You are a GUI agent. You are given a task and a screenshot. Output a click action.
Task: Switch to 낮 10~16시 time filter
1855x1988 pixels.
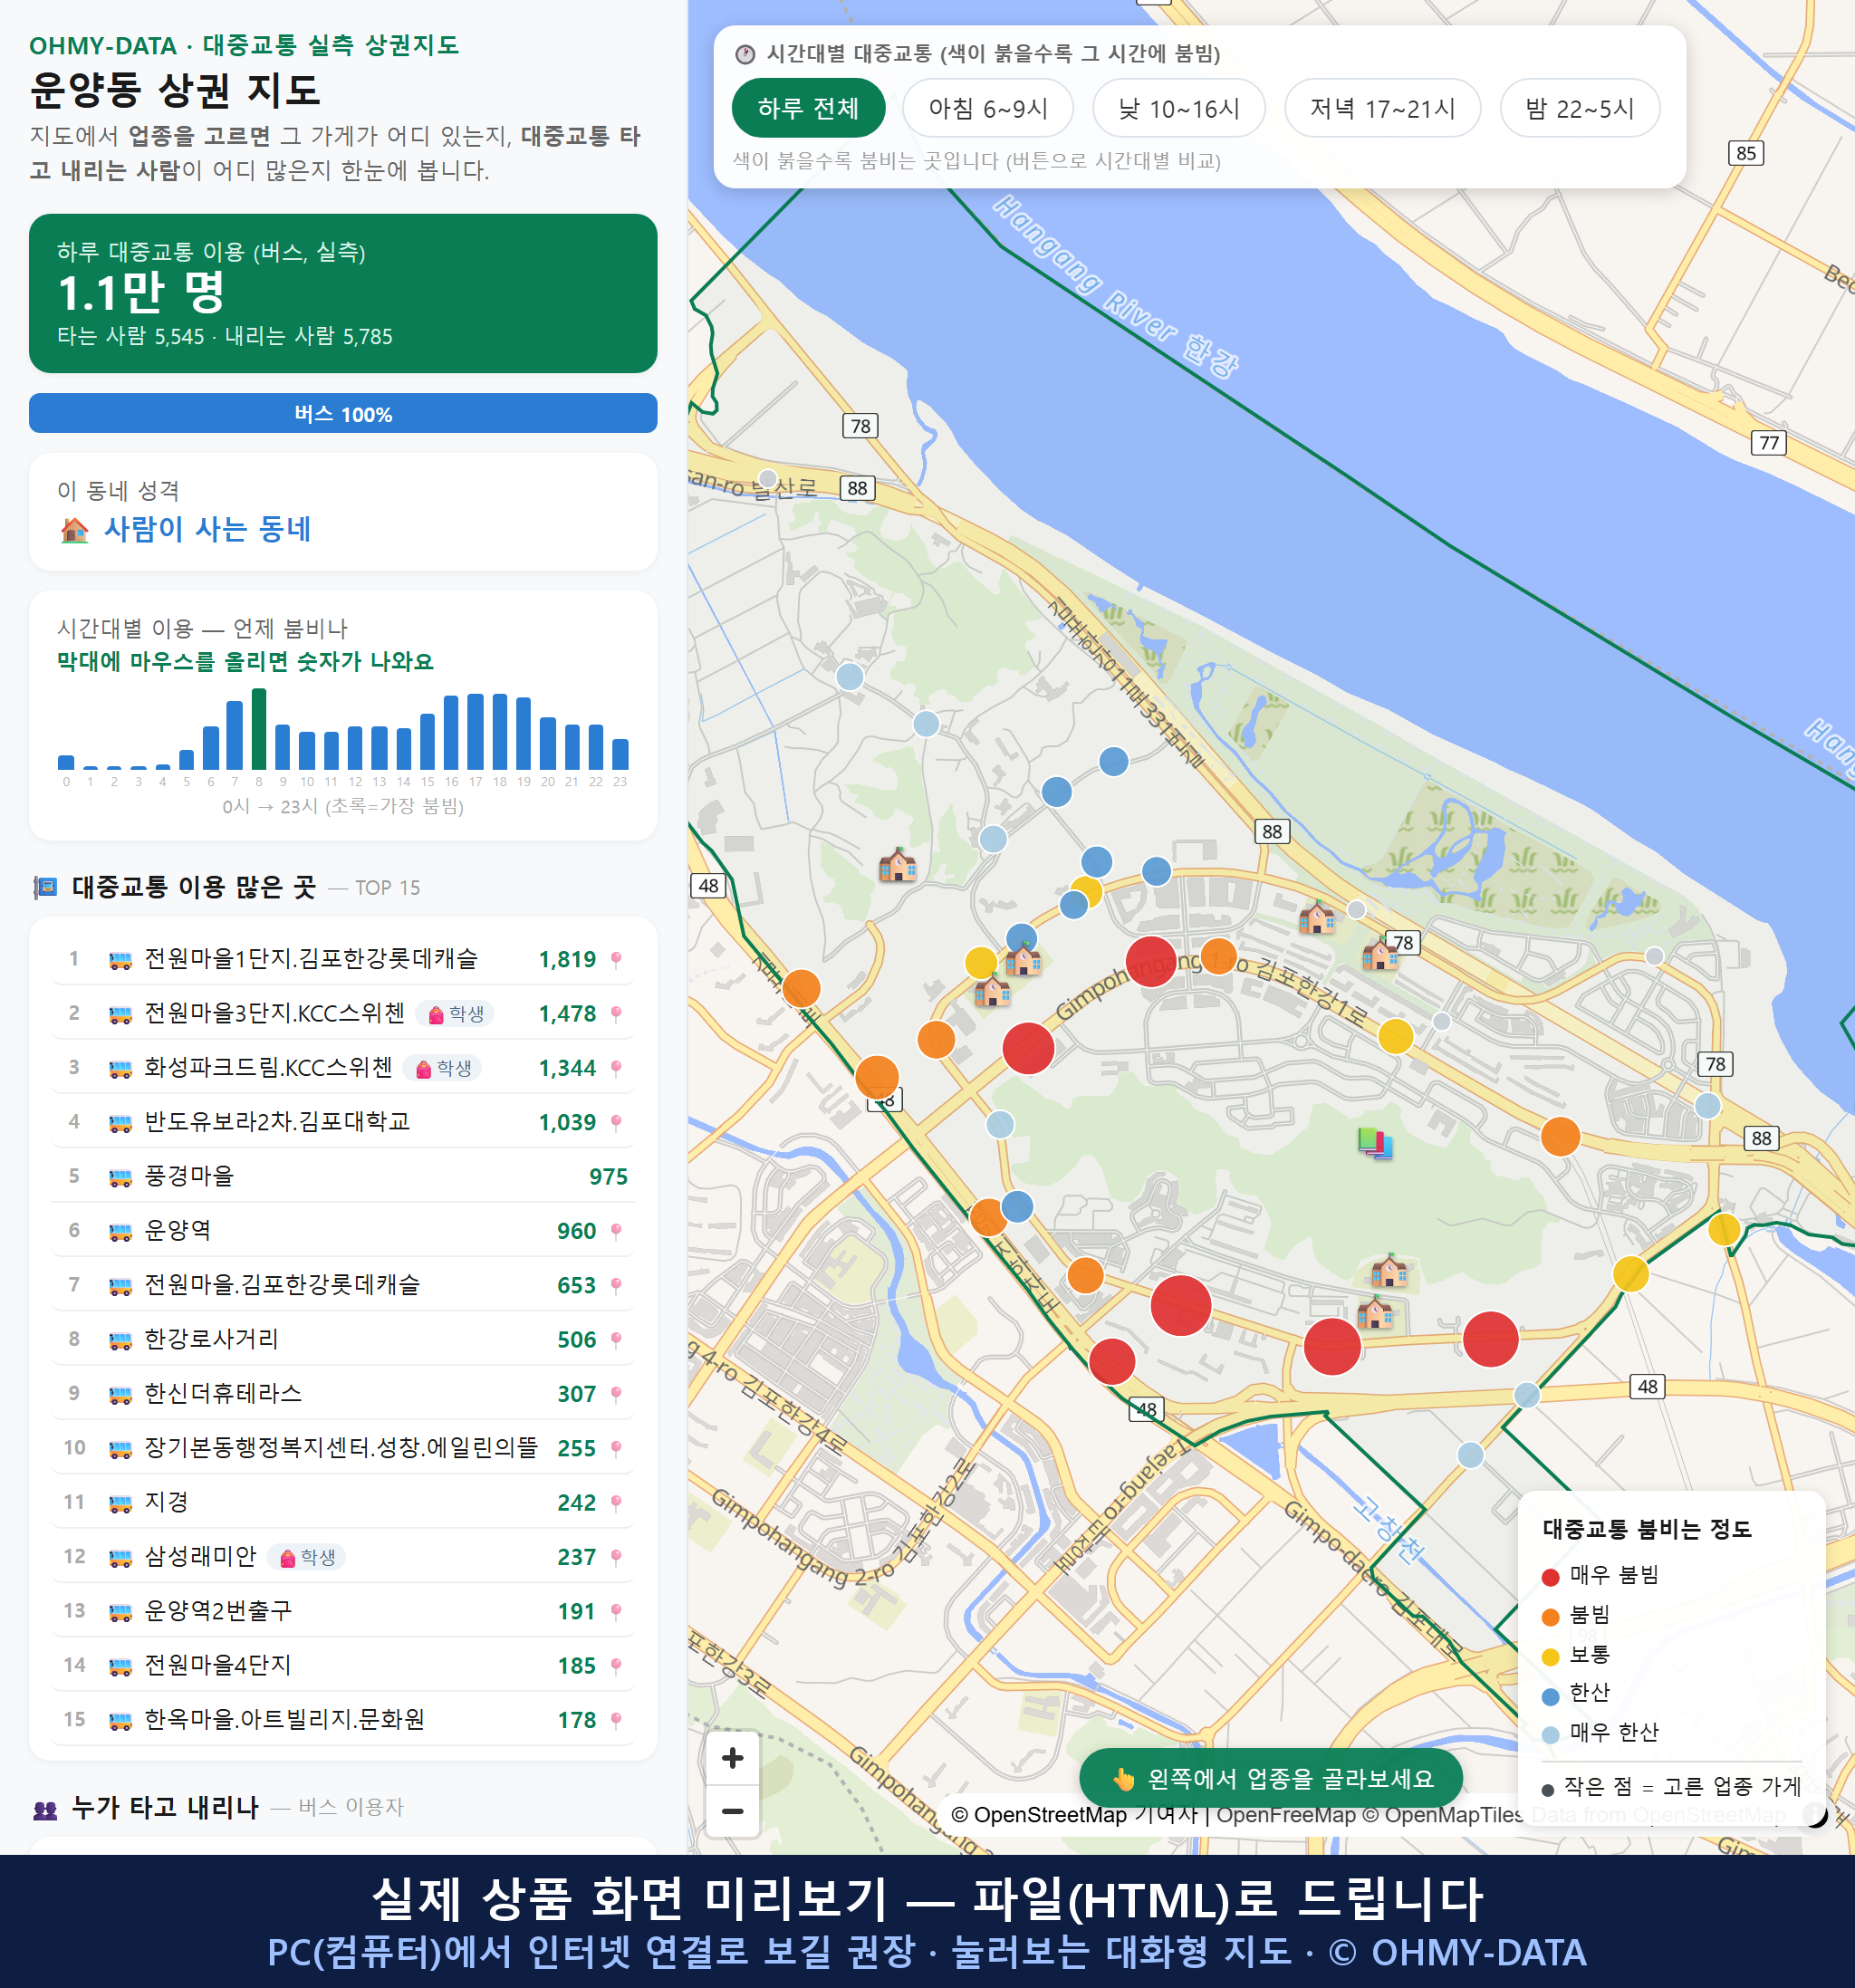pos(1179,108)
